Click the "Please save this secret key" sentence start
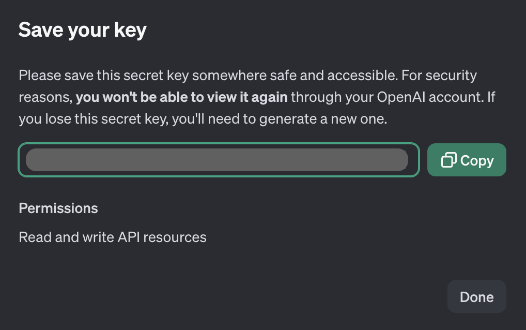Viewport: 526px width, 330px height. 104,75
